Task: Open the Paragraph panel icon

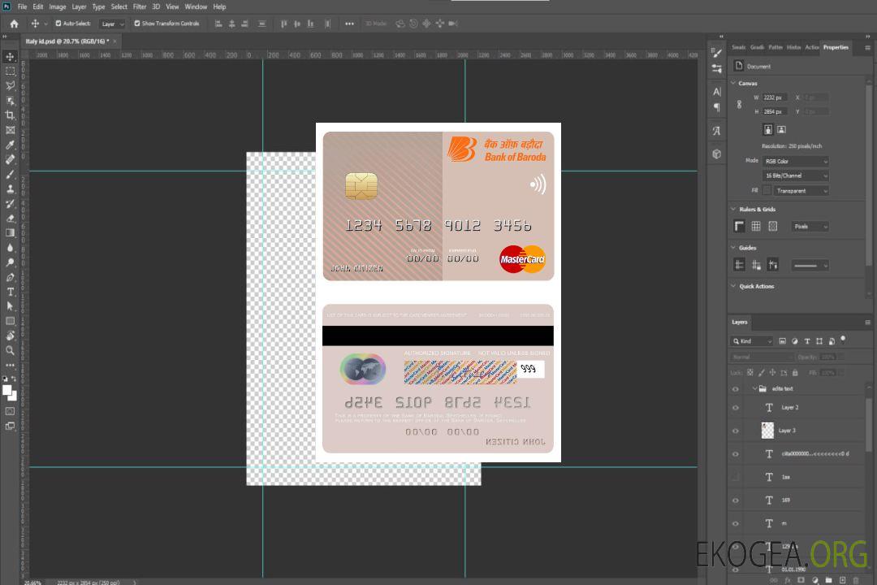Action: [x=716, y=107]
